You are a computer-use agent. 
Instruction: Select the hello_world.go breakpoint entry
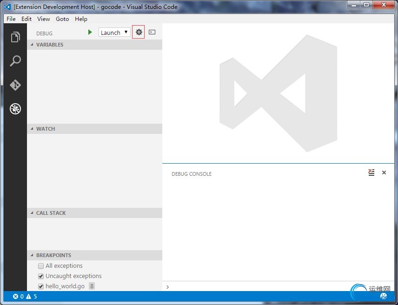click(x=65, y=286)
